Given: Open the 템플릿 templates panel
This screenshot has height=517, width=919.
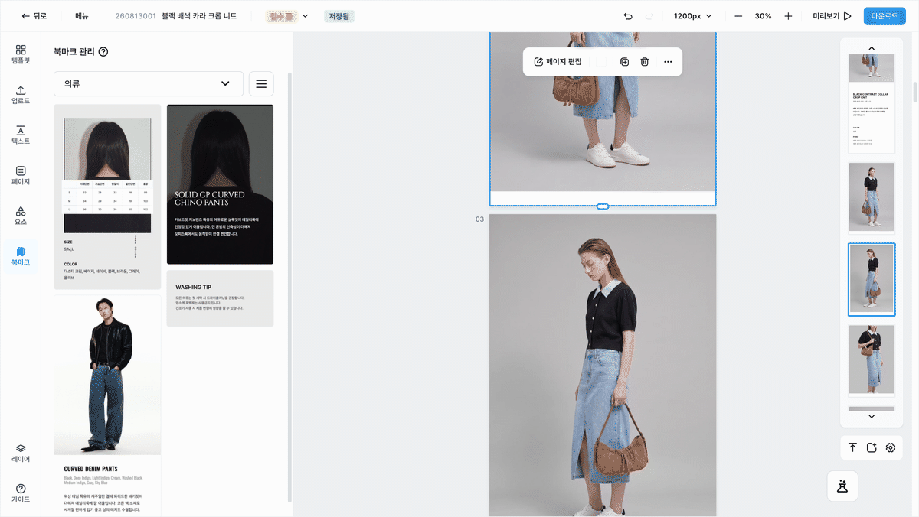Looking at the screenshot, I should coord(21,54).
